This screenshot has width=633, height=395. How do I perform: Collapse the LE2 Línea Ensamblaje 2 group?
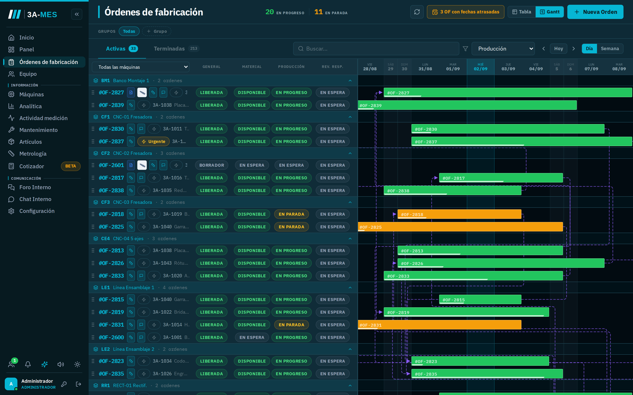(x=350, y=349)
